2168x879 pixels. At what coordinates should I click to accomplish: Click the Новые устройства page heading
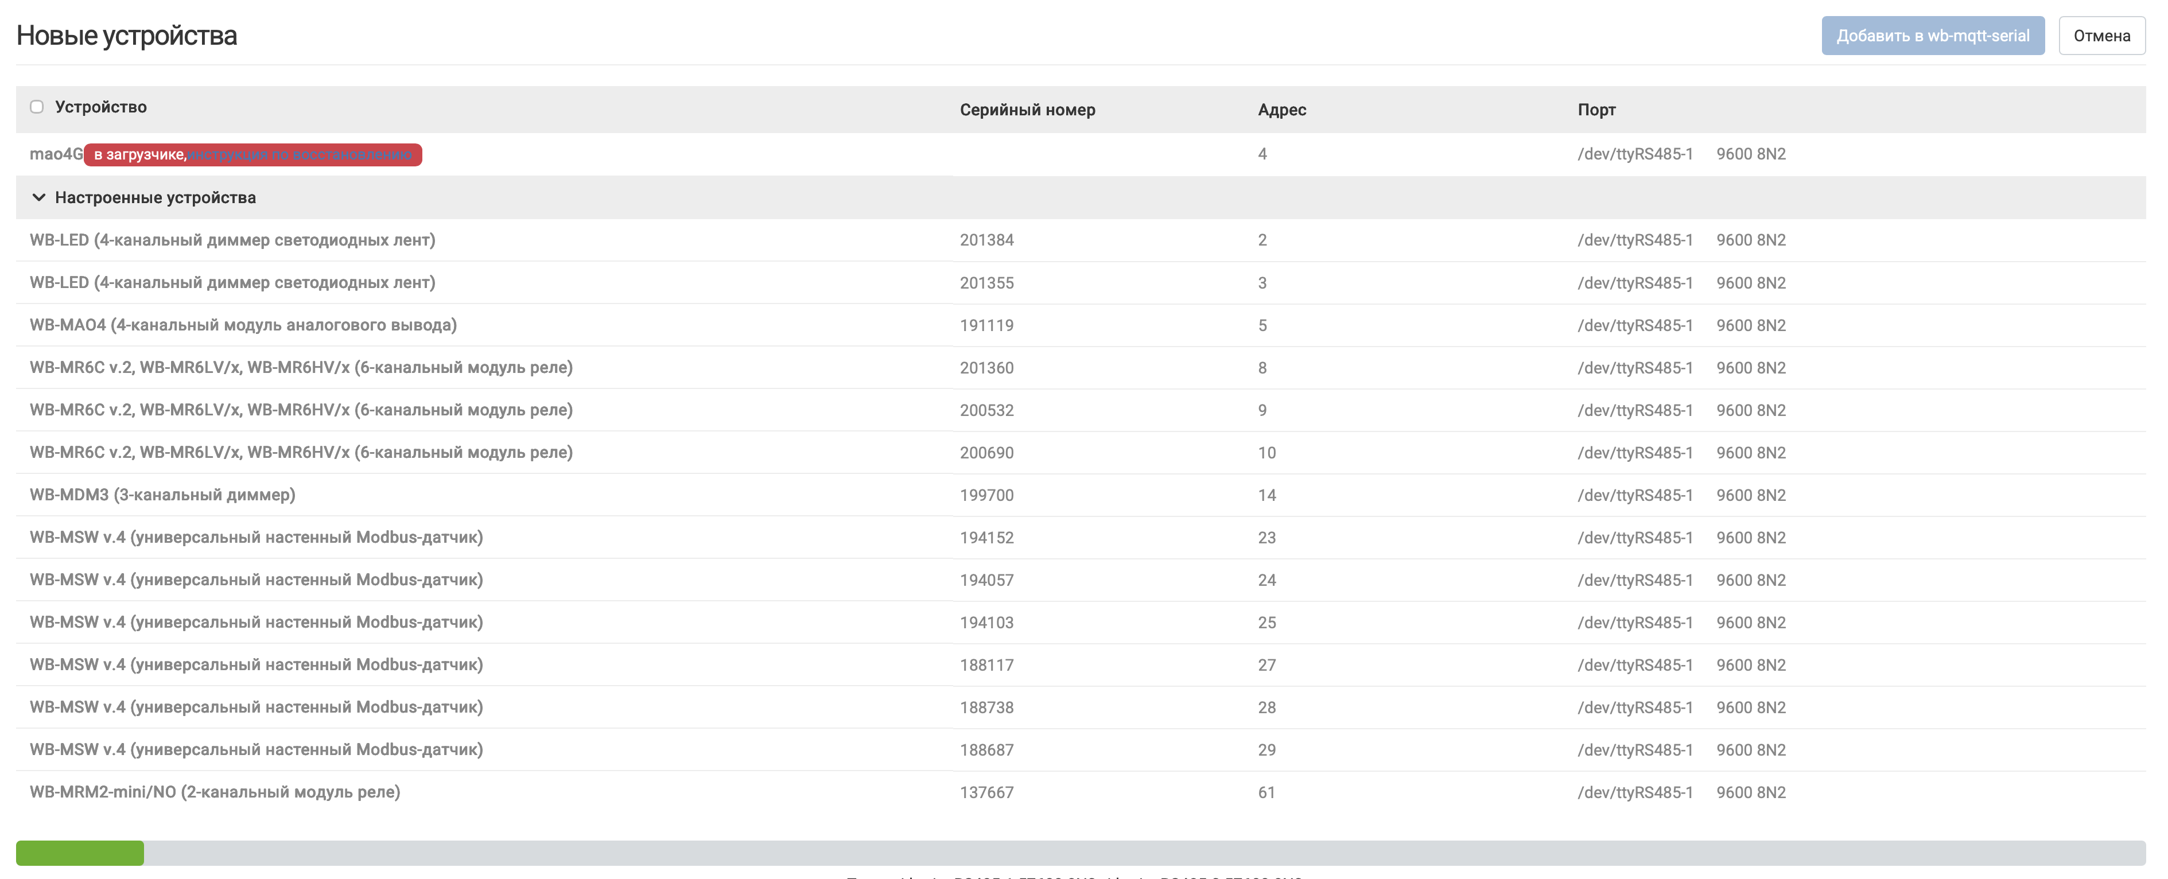(x=126, y=36)
